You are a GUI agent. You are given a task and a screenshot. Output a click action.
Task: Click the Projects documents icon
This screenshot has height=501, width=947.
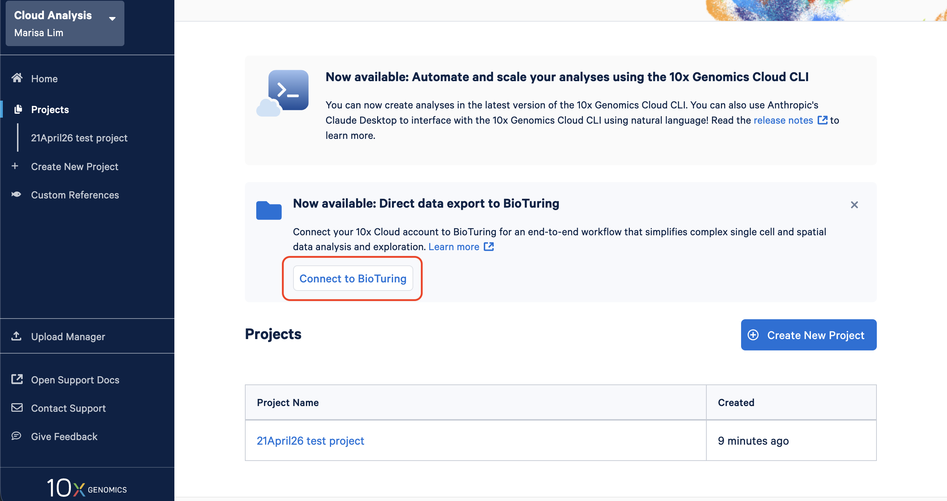(x=18, y=109)
